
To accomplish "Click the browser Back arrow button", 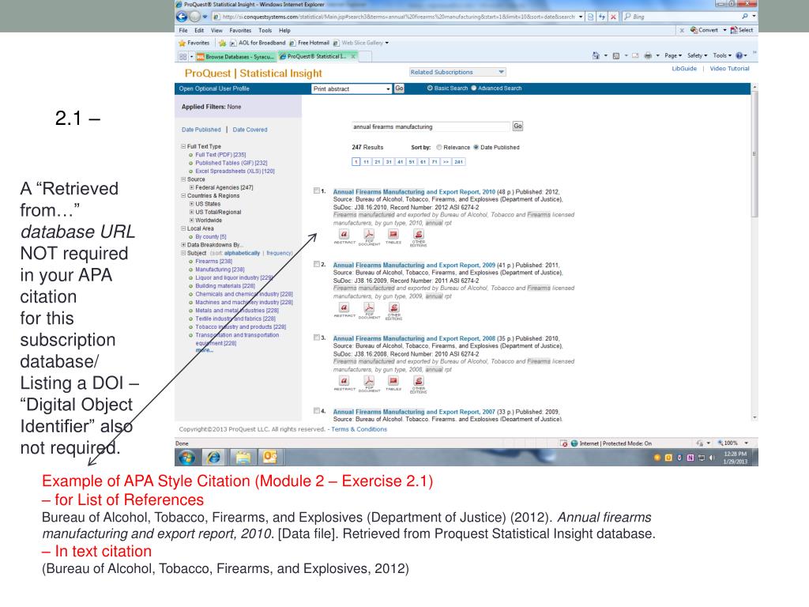I will 182,17.
